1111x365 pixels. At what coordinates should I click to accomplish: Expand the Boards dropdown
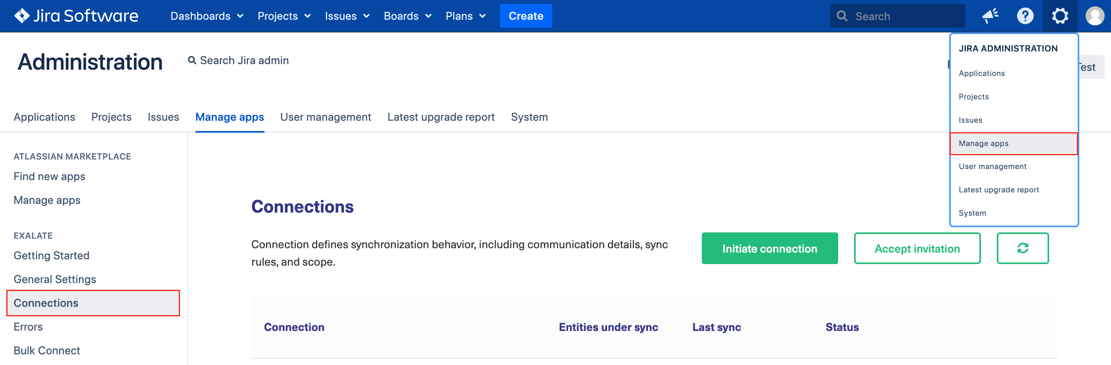click(408, 16)
